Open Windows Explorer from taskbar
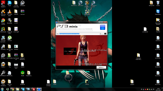 click(x=18, y=89)
